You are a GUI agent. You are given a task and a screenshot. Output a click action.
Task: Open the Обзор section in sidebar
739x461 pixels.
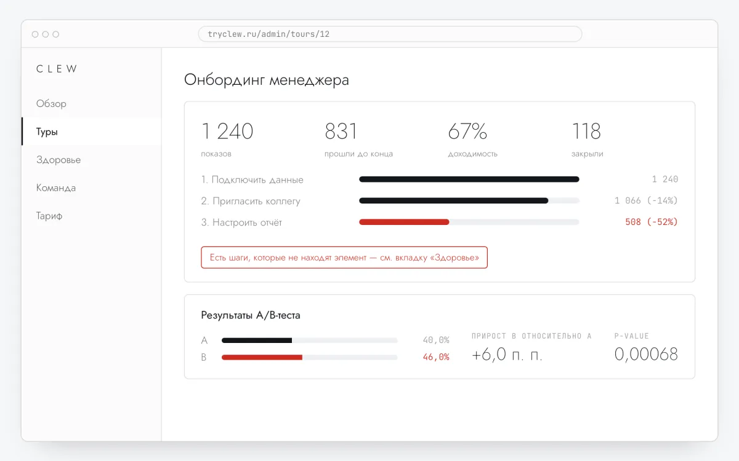(91, 103)
